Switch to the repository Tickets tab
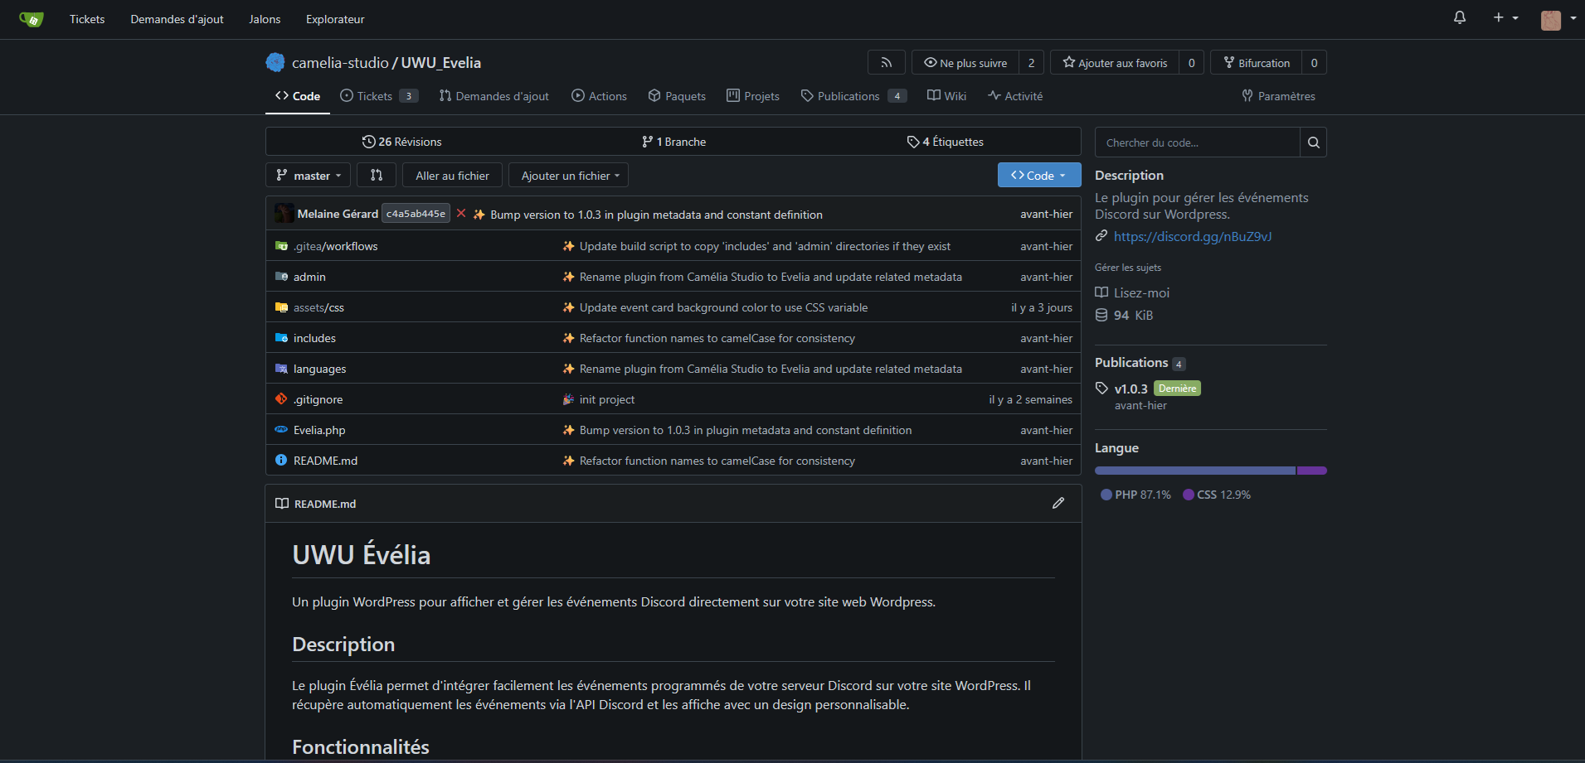The image size is (1585, 763). coord(379,96)
